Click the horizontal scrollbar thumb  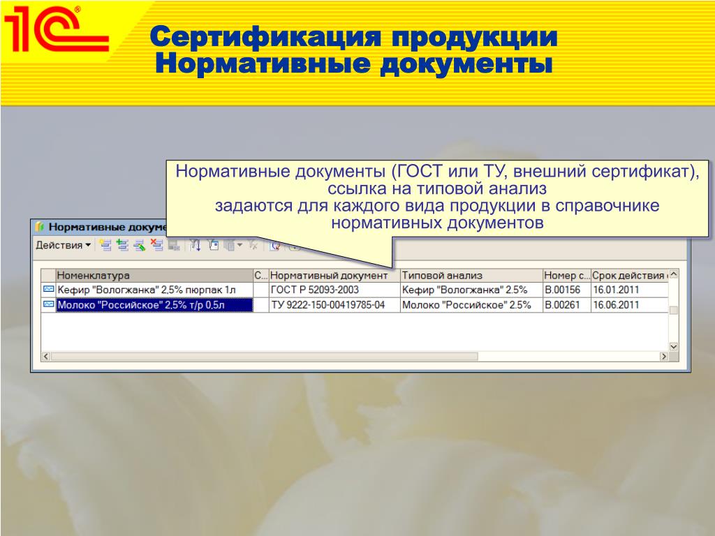tap(265, 357)
